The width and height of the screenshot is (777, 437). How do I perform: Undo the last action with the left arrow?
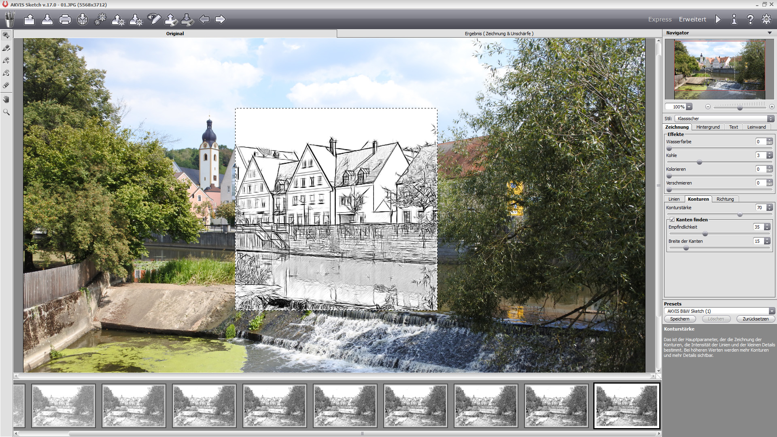pyautogui.click(x=204, y=19)
